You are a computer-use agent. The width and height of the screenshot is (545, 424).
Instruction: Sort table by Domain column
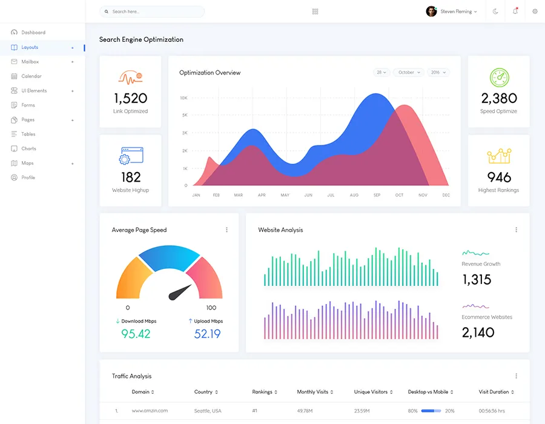click(143, 392)
